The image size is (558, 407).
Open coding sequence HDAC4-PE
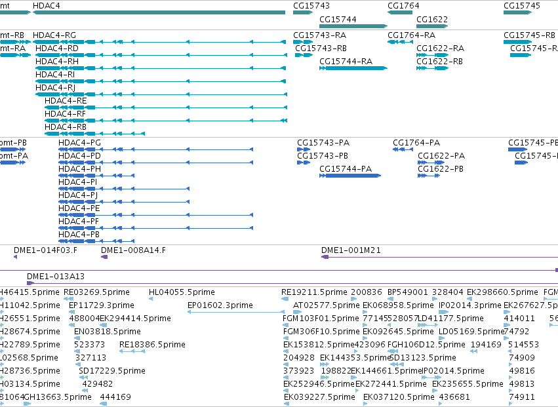click(155, 215)
